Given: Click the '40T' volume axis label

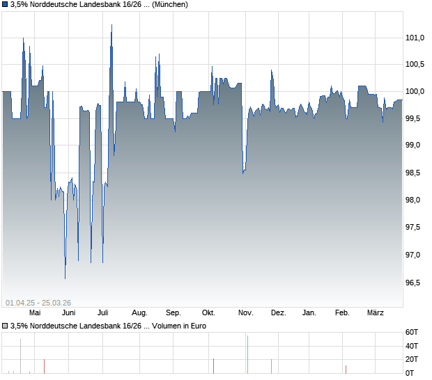Looking at the screenshot, I should click(412, 346).
